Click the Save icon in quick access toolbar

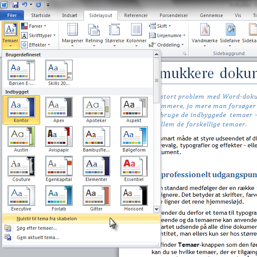pyautogui.click(x=15, y=5)
